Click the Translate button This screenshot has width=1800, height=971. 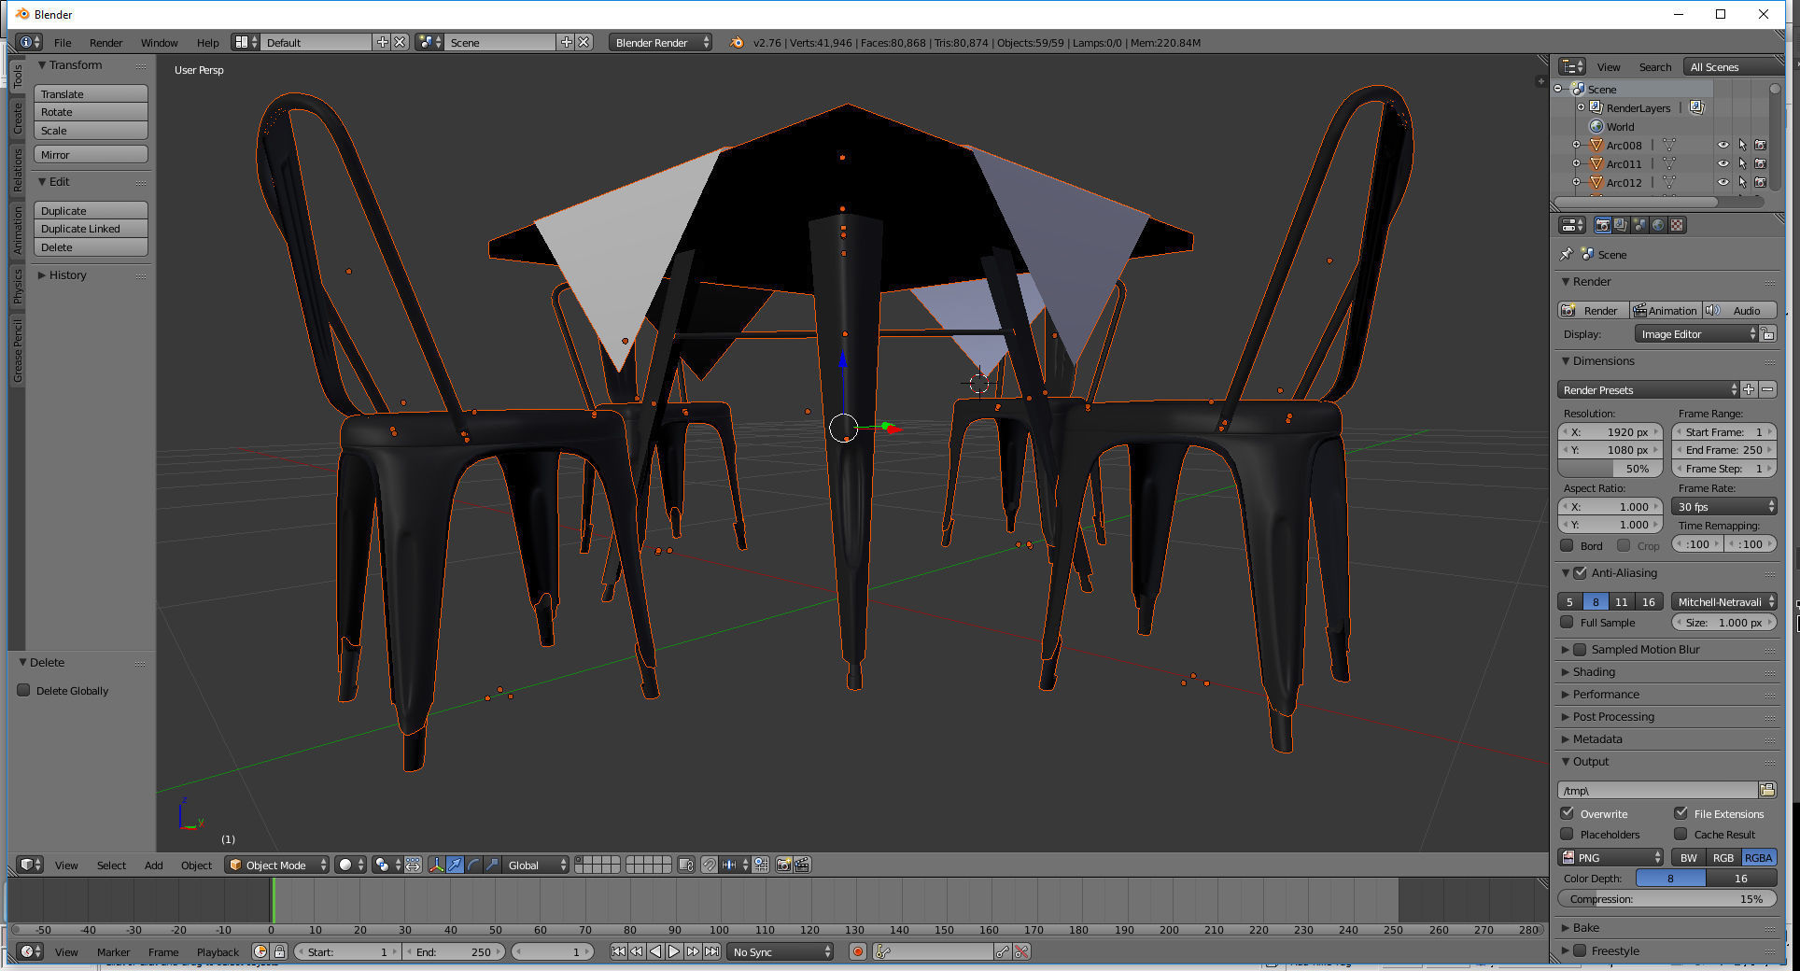91,93
